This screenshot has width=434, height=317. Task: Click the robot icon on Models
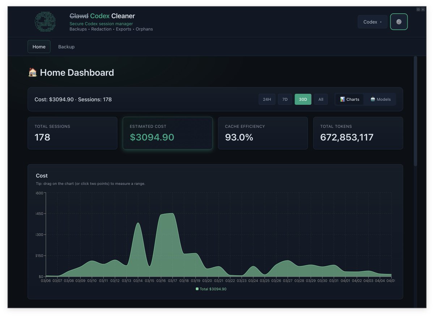pyautogui.click(x=373, y=99)
